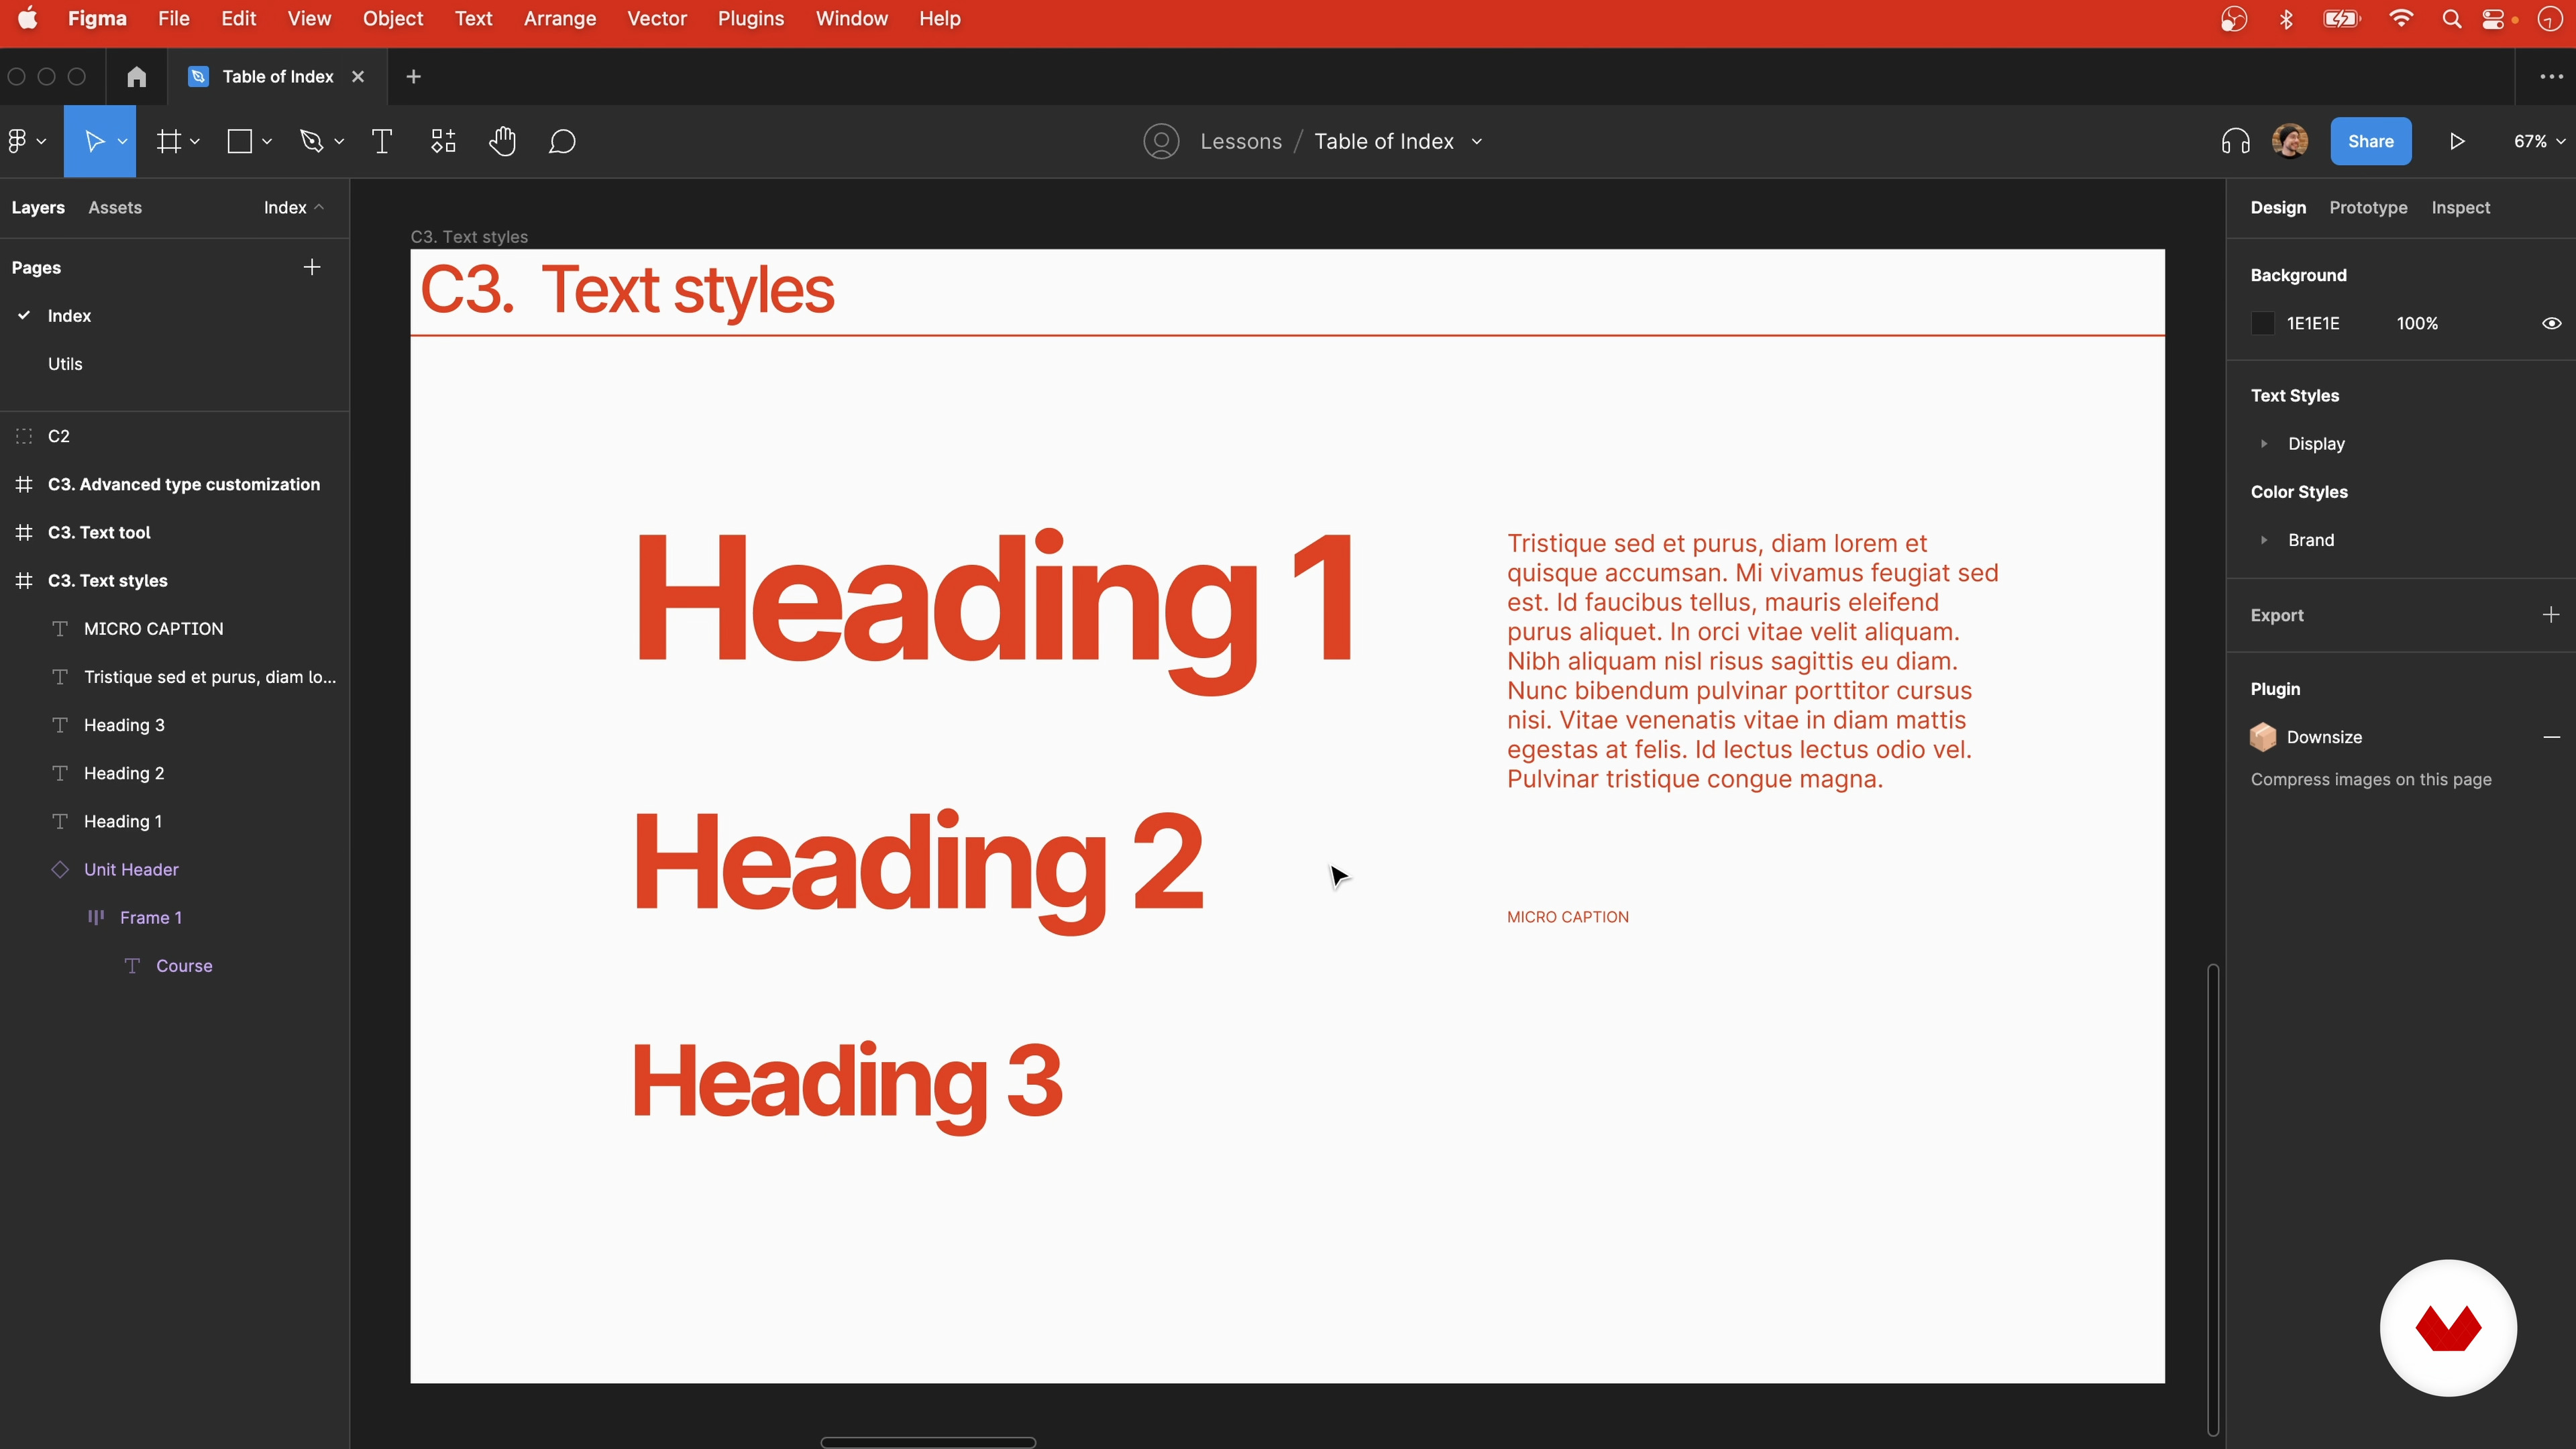Screen dimensions: 2576x1449
Task: Select the Text tool
Action: 381,141
